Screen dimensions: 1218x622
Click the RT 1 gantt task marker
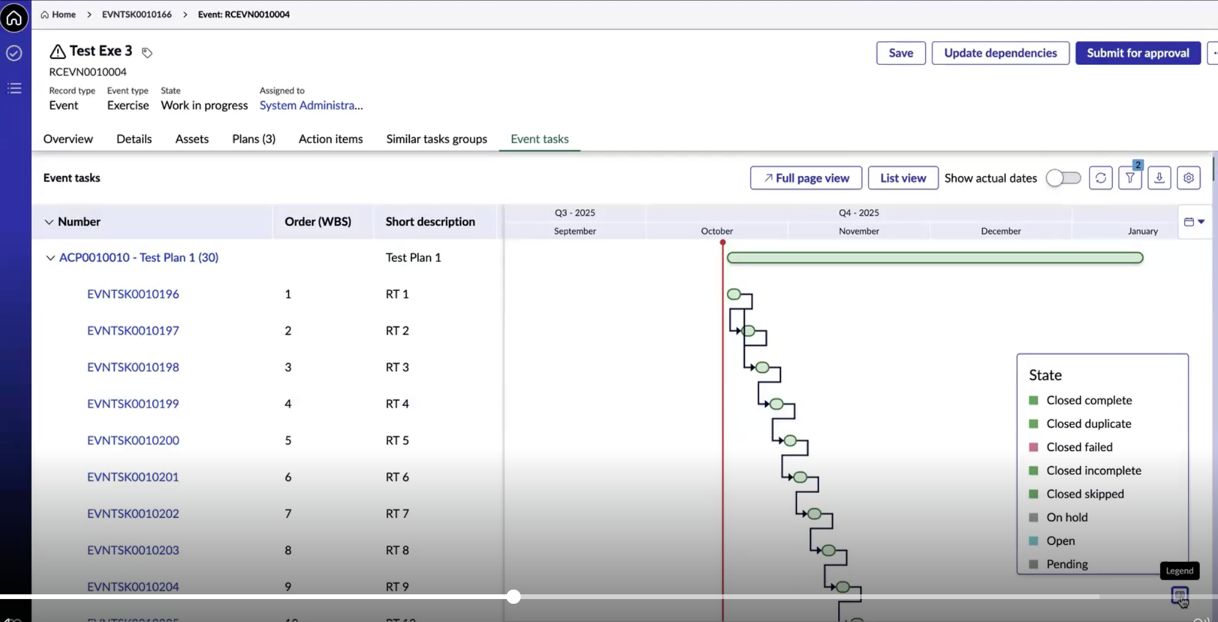pyautogui.click(x=734, y=294)
